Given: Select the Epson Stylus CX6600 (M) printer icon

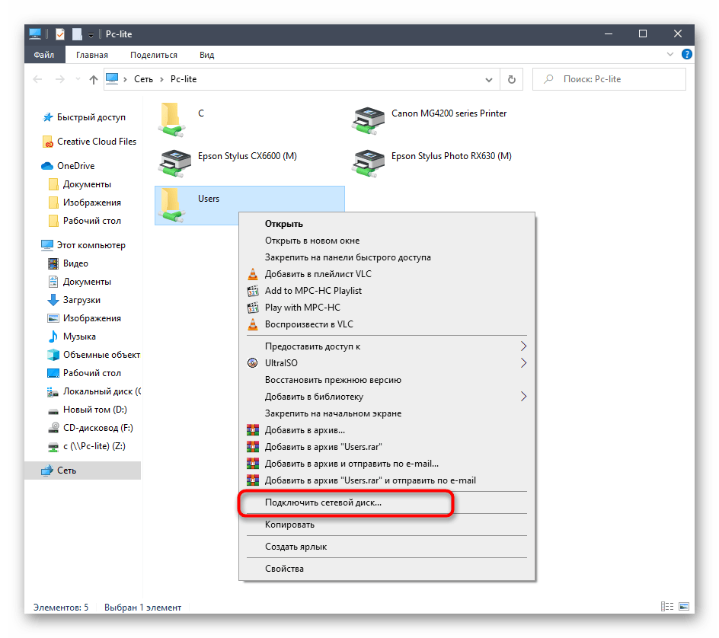Looking at the screenshot, I should pos(175,160).
